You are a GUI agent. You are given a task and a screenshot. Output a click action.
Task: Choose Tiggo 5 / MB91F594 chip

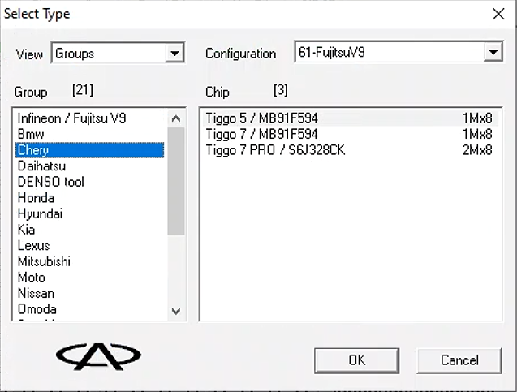[x=350, y=118]
